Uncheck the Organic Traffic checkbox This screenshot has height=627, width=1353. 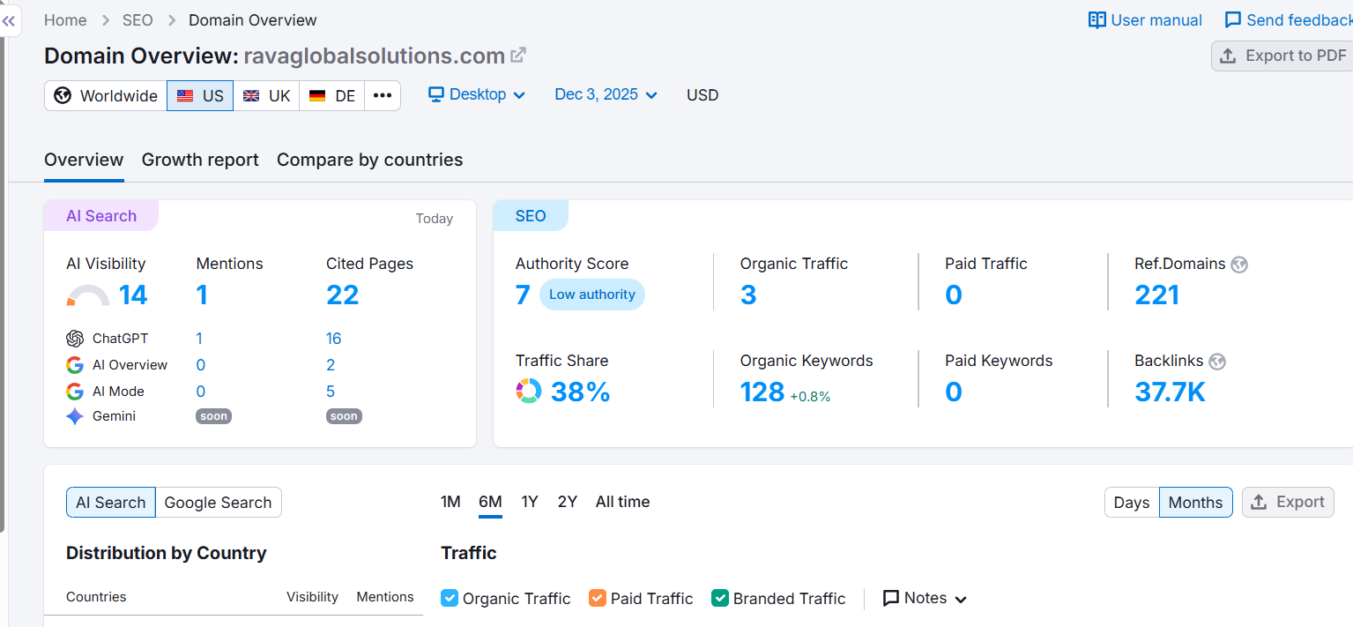[x=450, y=598]
